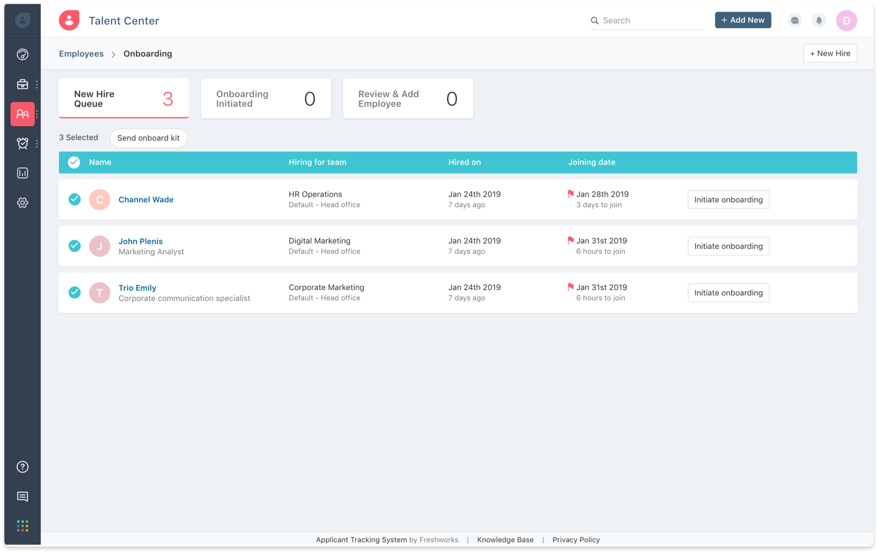The width and height of the screenshot is (878, 553).
Task: Click Trio Emily's avatar circle T
Action: point(99,293)
